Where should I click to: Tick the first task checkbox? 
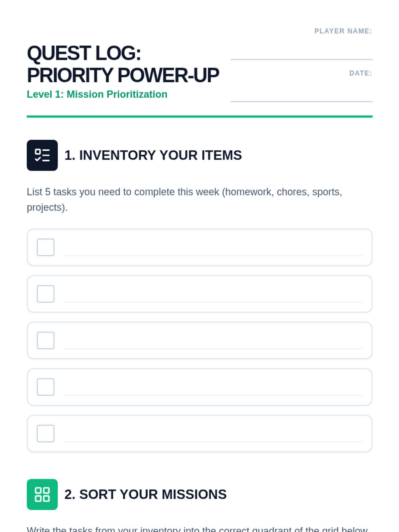point(46,247)
